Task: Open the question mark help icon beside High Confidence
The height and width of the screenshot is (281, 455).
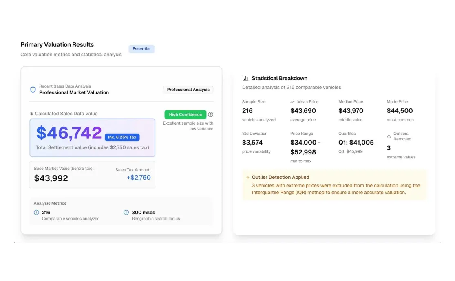Action: coord(211,114)
